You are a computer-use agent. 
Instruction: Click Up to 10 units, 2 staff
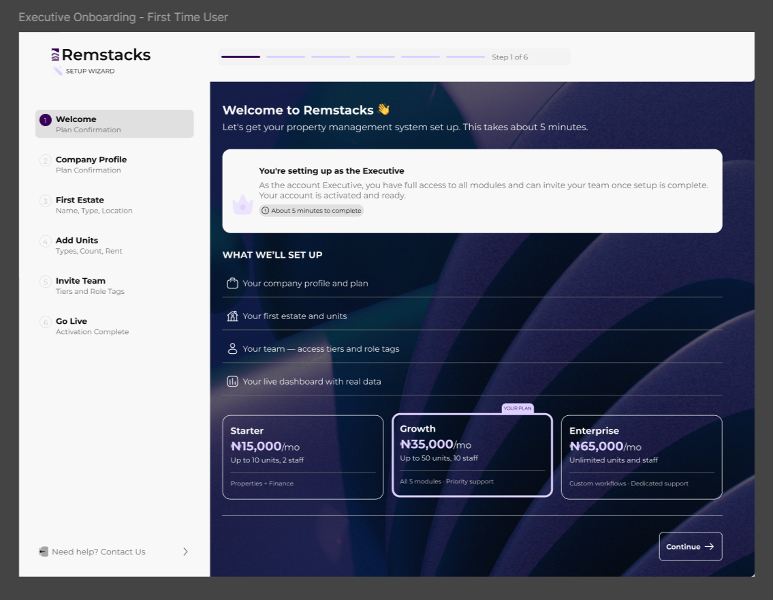(267, 460)
